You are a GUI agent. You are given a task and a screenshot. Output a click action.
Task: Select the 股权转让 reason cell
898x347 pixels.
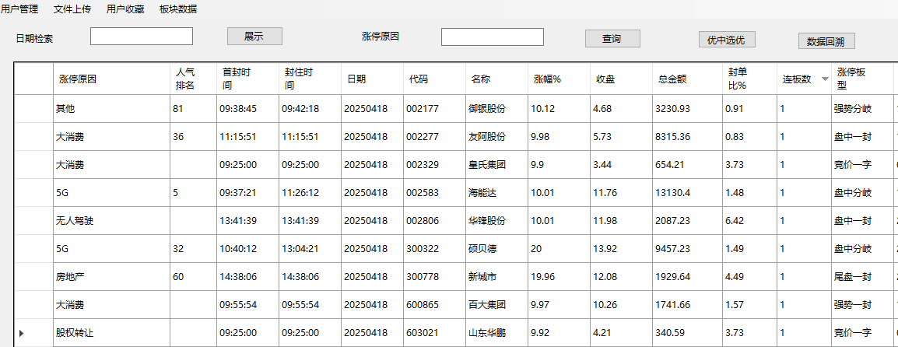coord(112,333)
